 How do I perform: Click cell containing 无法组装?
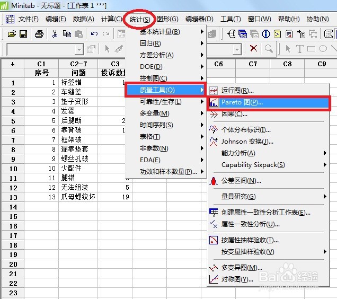click(78, 188)
